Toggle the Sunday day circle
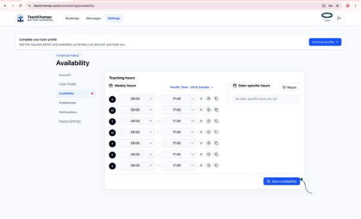Screen dimensions: 361x219 [112, 99]
